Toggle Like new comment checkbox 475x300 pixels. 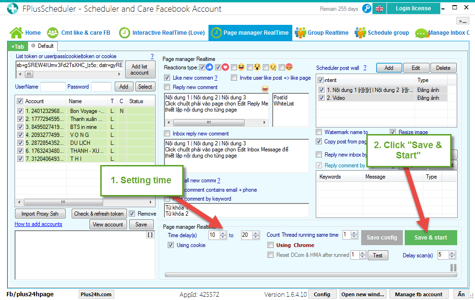[167, 78]
